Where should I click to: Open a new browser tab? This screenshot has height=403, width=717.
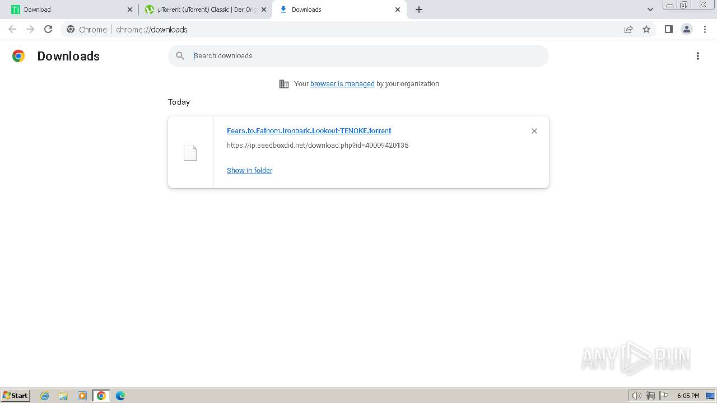coord(419,10)
